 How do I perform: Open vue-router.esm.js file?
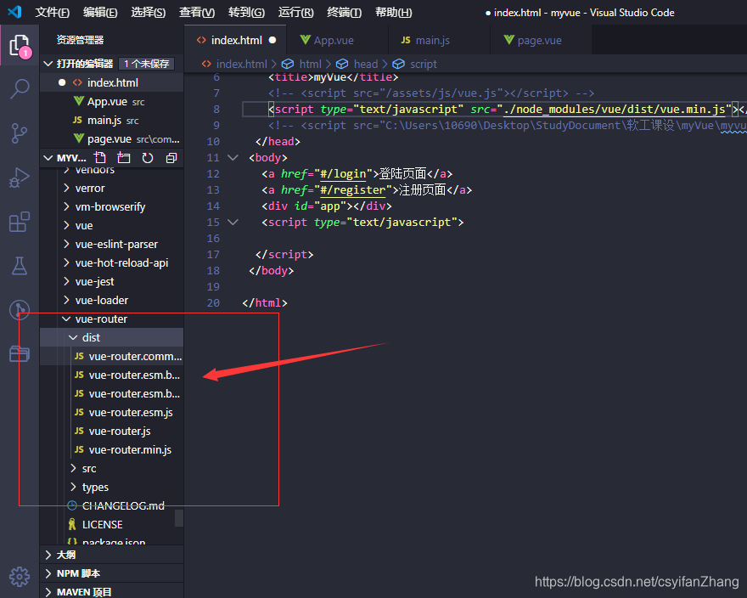coord(111,413)
